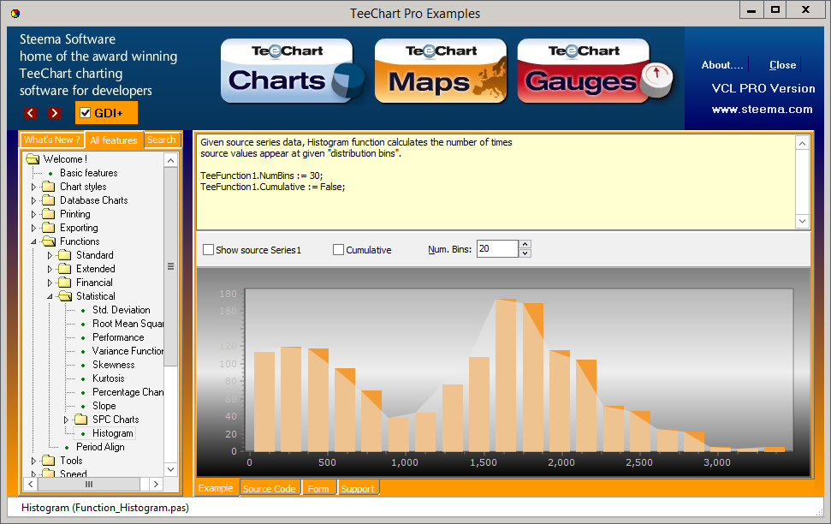Click the tree scroll down arrow
Image resolution: width=831 pixels, height=524 pixels.
point(170,469)
